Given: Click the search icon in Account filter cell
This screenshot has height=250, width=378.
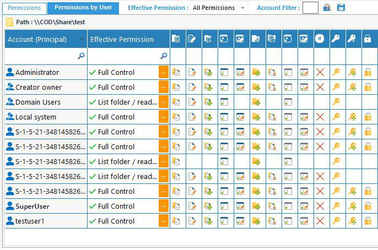Looking at the screenshot, I should point(81,56).
